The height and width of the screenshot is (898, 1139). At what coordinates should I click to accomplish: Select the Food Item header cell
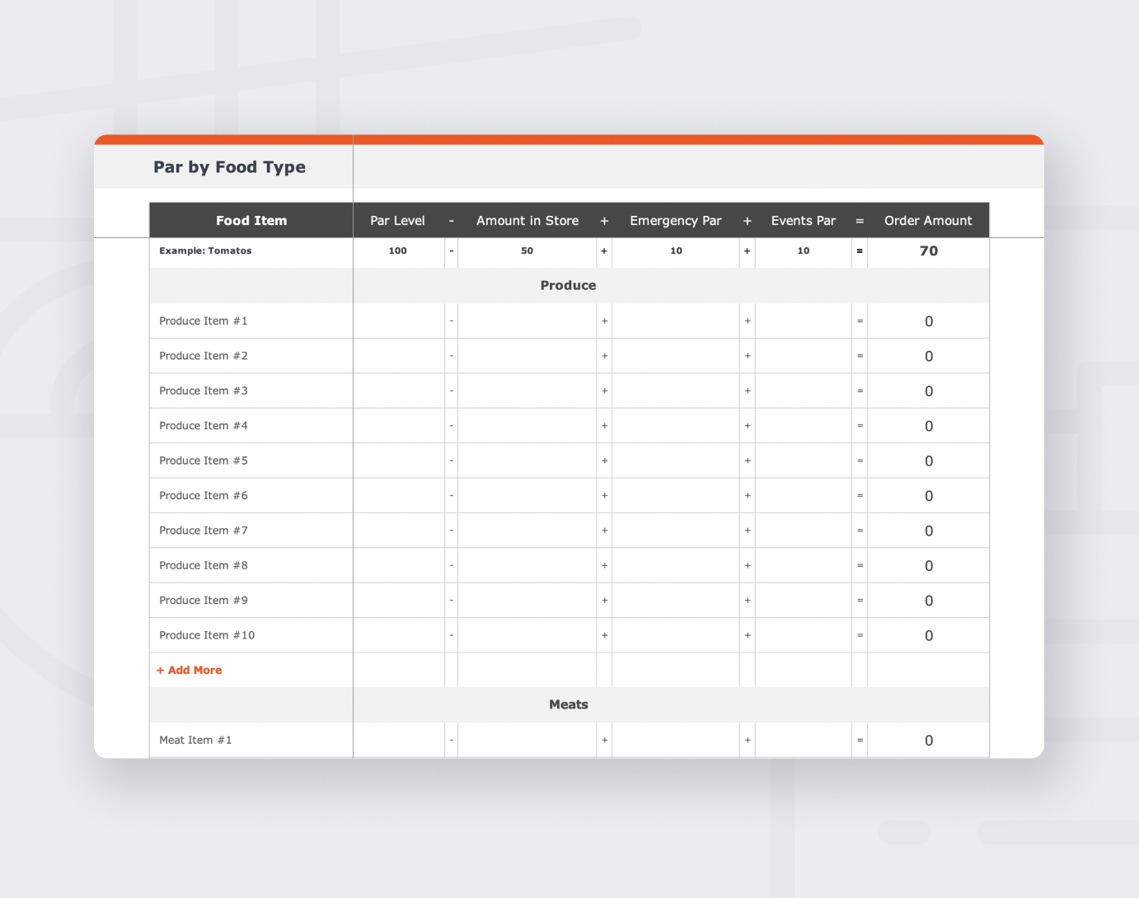[x=251, y=220]
